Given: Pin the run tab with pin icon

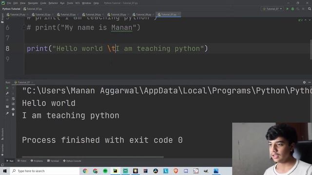Looking at the screenshot, I should coord(7,113).
